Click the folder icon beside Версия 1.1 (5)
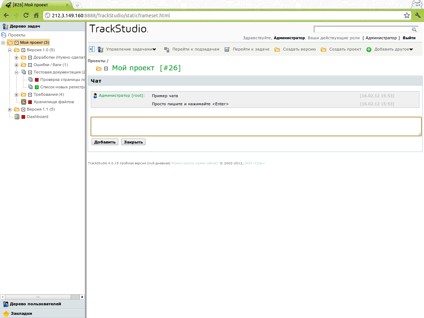This screenshot has width=424, height=318. 17,109
